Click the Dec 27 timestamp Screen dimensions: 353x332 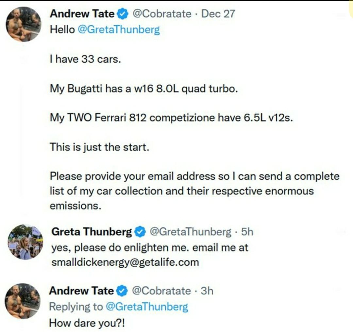[x=218, y=14]
